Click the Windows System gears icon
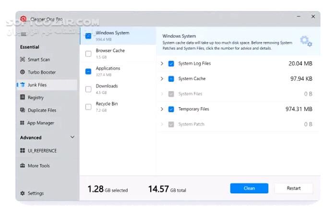Viewport: 336px width, 221px height. (x=306, y=41)
